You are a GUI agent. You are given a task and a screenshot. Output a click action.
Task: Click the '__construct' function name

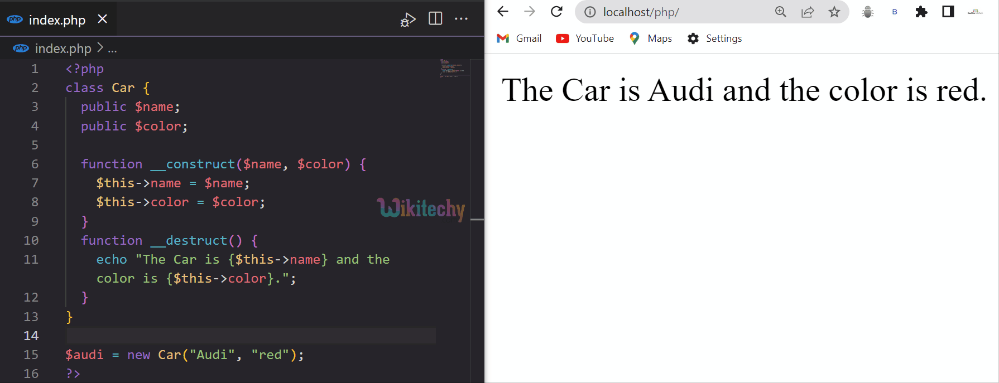(x=193, y=164)
